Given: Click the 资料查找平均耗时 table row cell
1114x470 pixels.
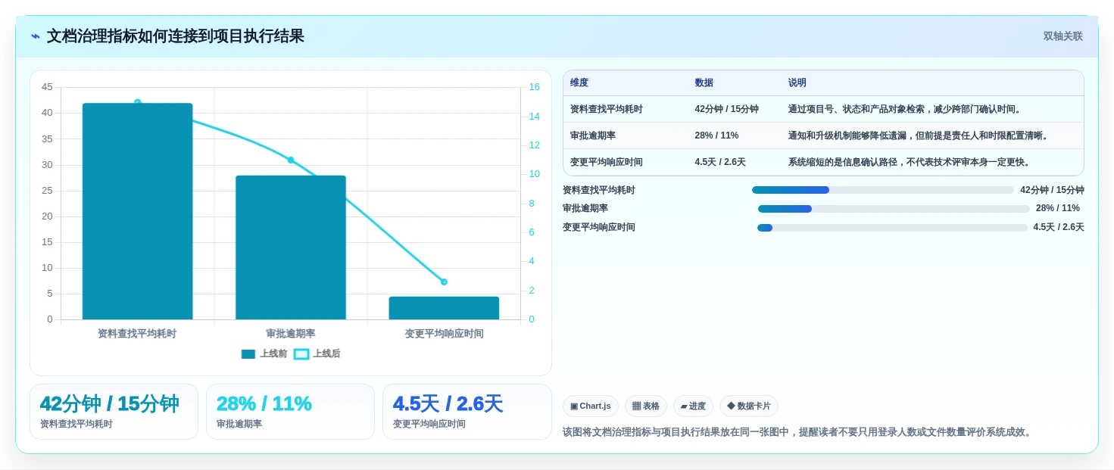Looking at the screenshot, I should click(x=607, y=109).
